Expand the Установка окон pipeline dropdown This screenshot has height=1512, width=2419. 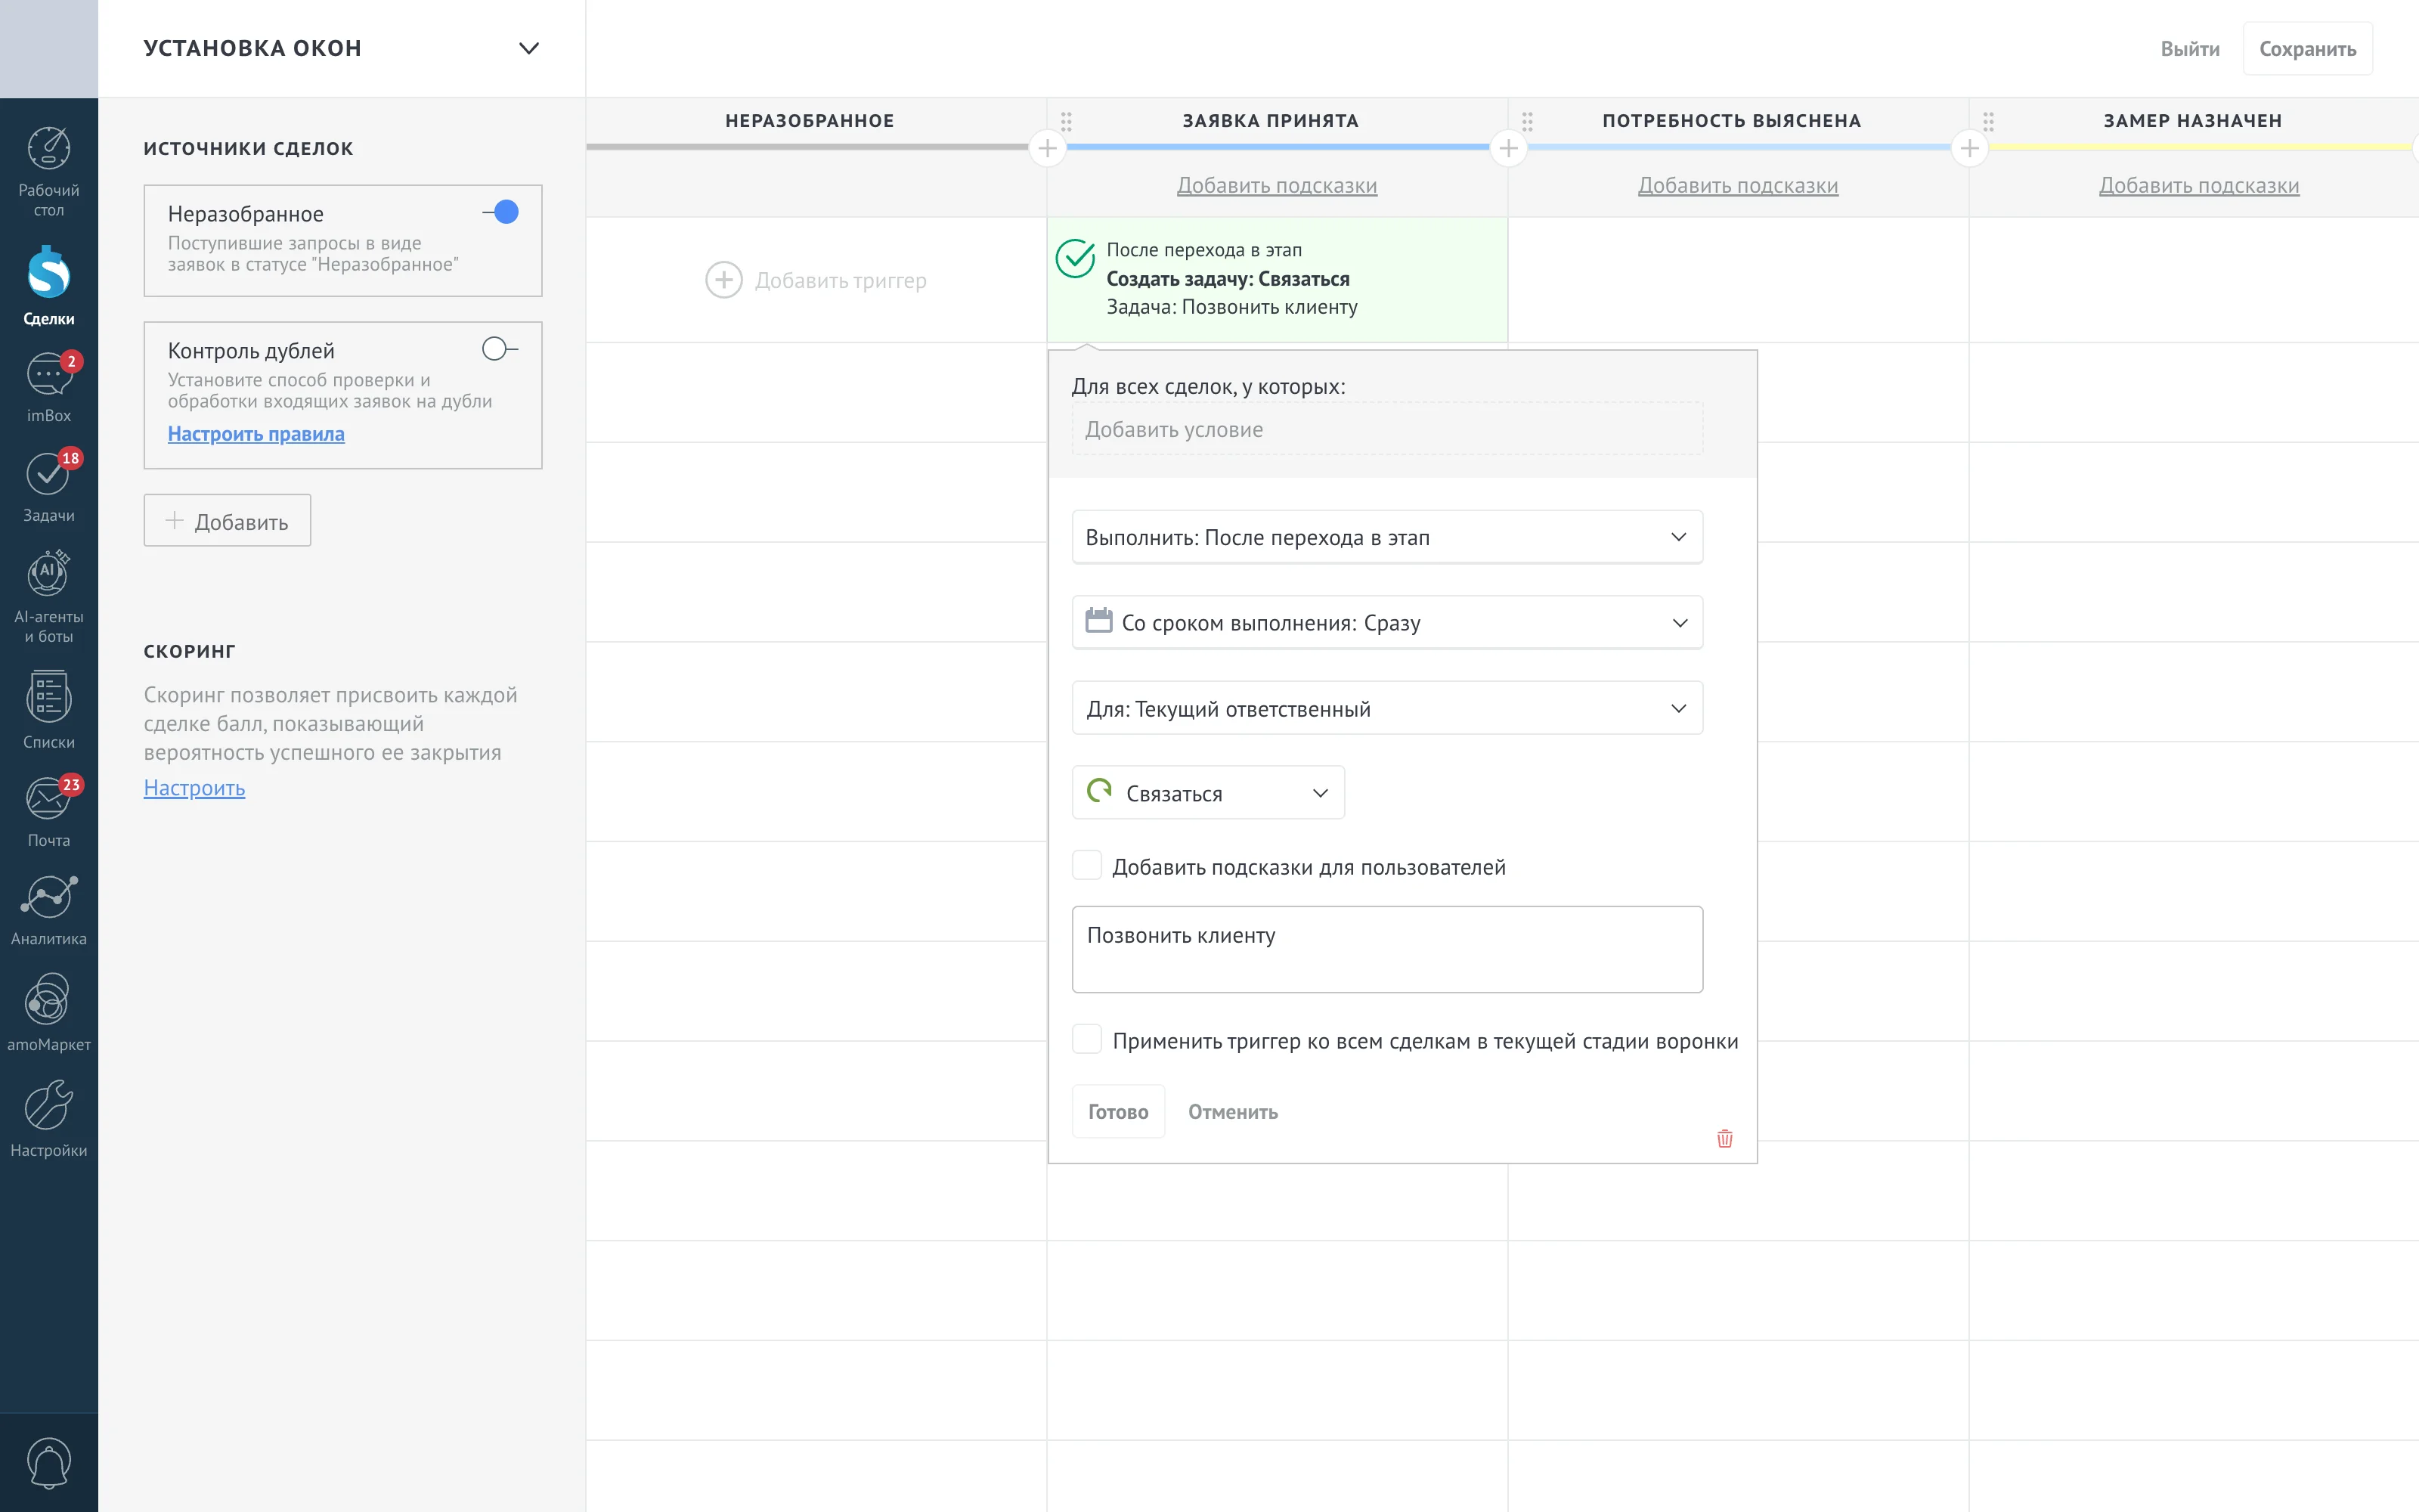[x=529, y=48]
